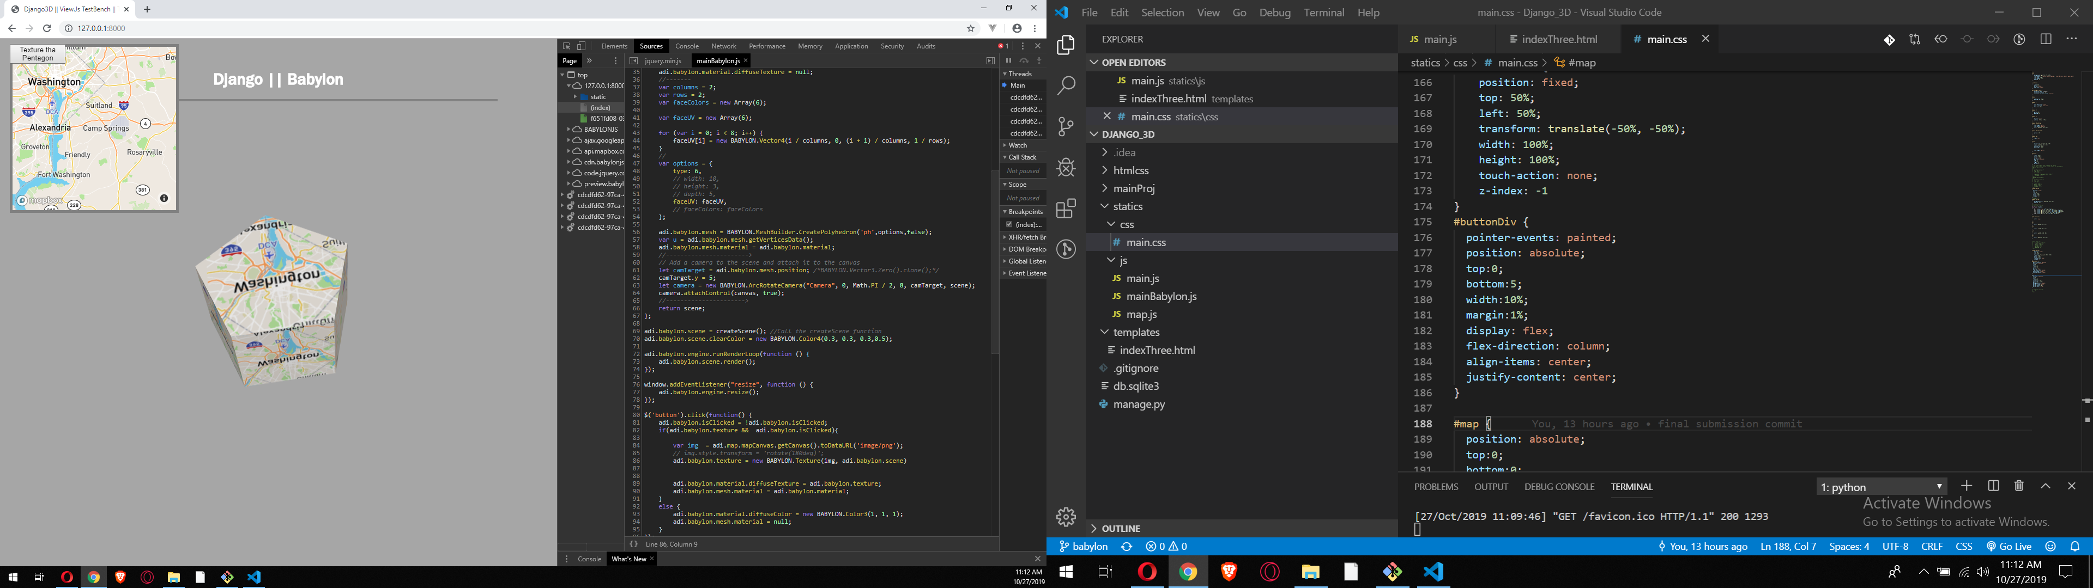Switch to the Console tab in DevTools
2093x588 pixels.
coord(687,46)
